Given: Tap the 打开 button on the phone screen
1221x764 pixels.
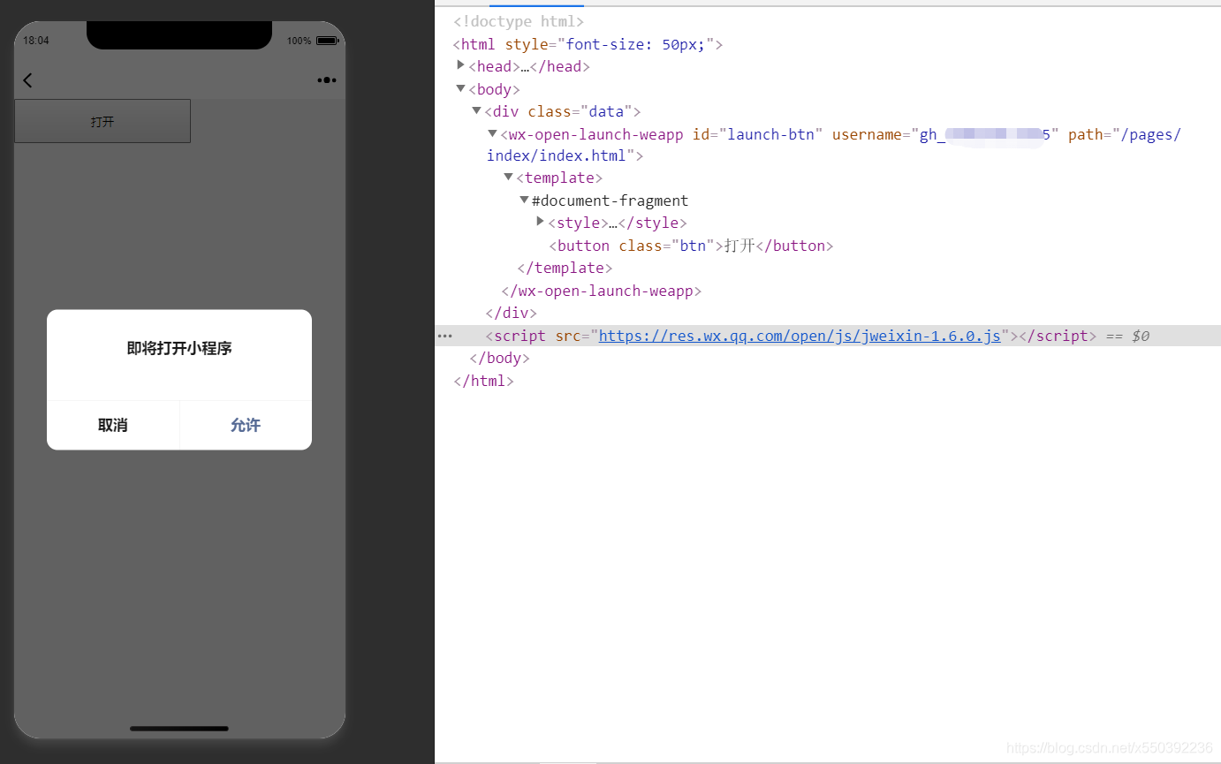Looking at the screenshot, I should point(102,121).
